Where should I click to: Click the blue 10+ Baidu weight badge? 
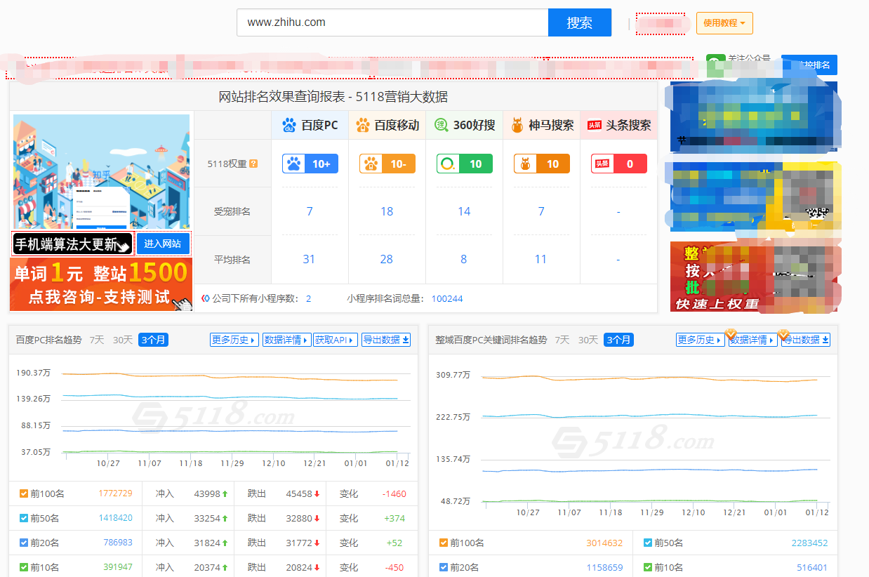(x=310, y=163)
